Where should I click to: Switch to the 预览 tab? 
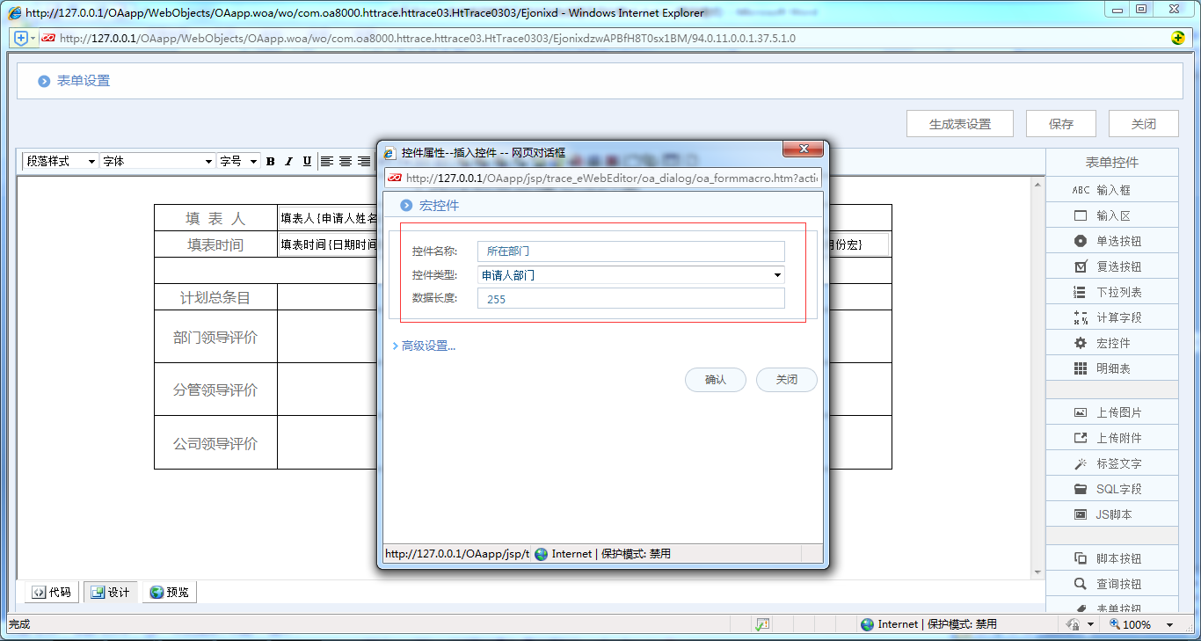(x=169, y=592)
